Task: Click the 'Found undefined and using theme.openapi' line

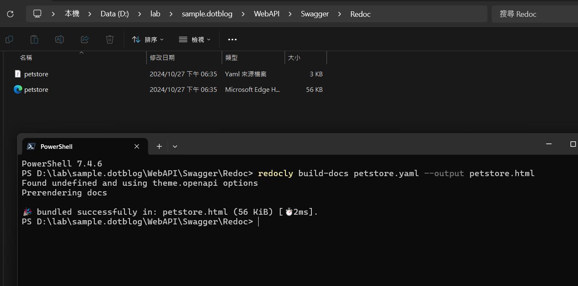Action: (x=140, y=183)
